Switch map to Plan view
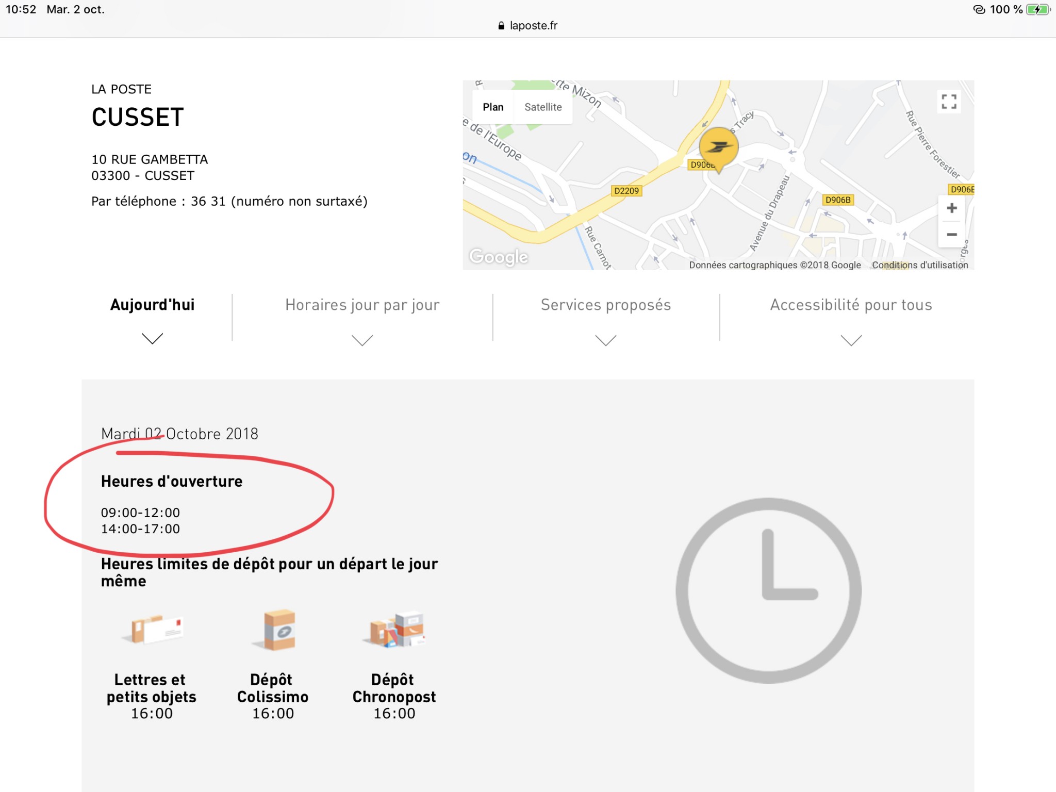Image resolution: width=1056 pixels, height=792 pixels. point(493,107)
